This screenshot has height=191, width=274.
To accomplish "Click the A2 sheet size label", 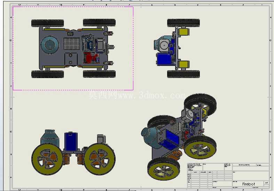I will pyautogui.click(x=266, y=183).
